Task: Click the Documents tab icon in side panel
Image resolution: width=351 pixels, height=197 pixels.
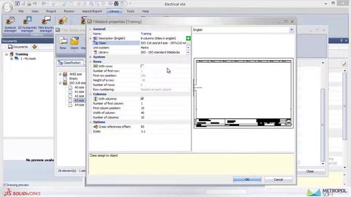Action: tap(10, 47)
